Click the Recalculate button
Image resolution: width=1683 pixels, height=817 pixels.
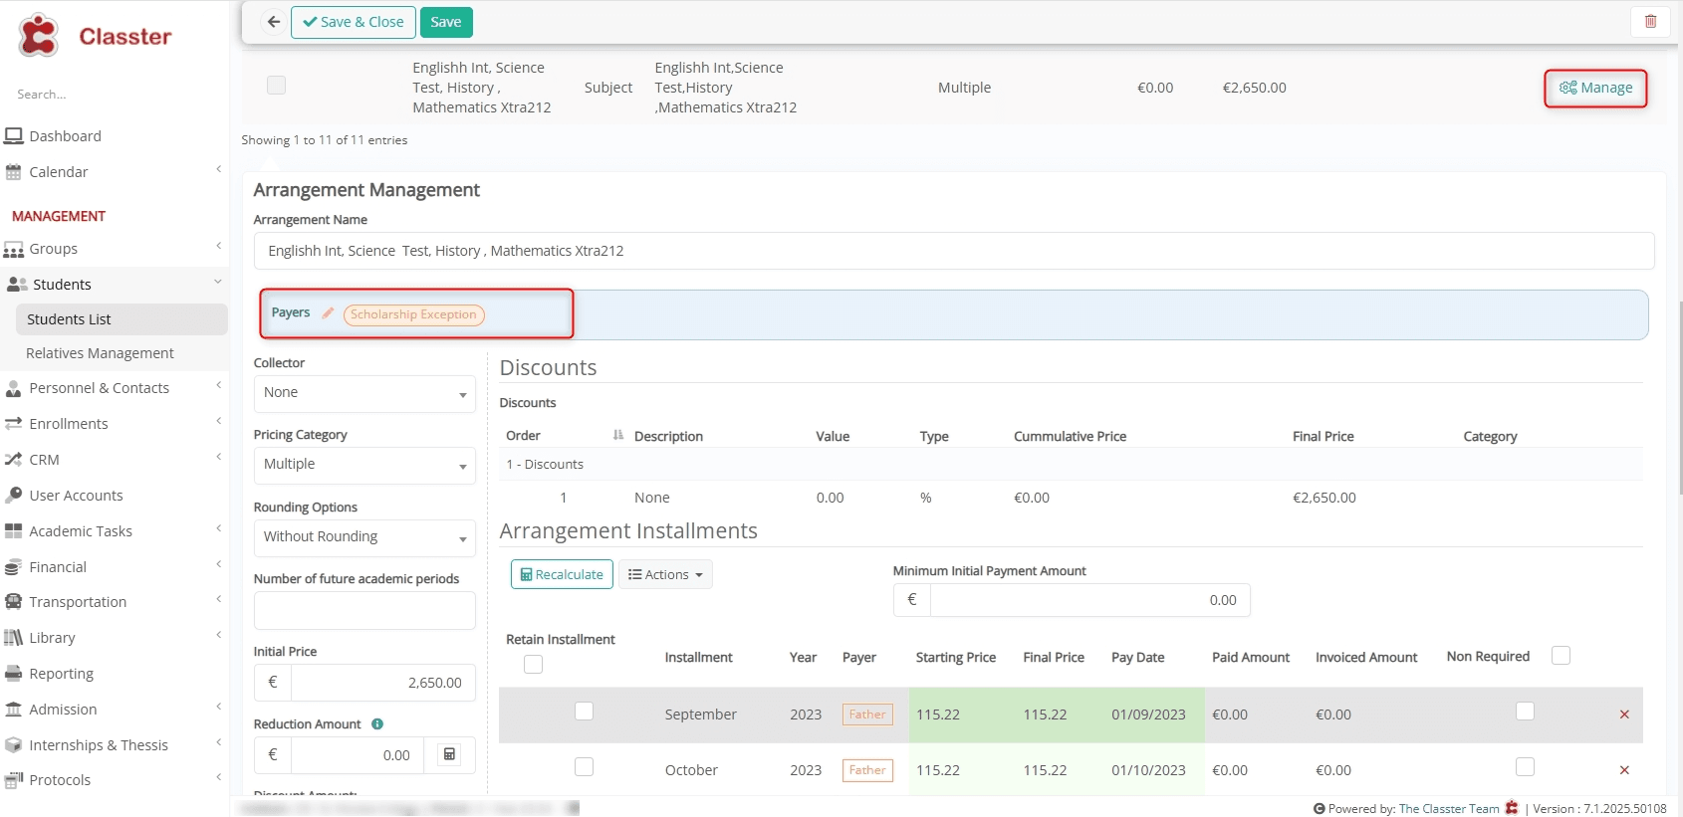[x=562, y=574]
